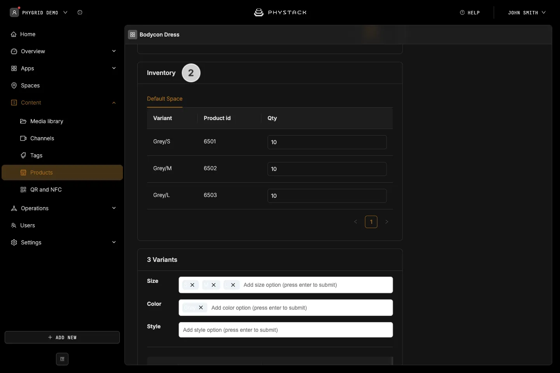Image resolution: width=560 pixels, height=373 pixels.
Task: Click the ADD NEW button
Action: (x=62, y=337)
